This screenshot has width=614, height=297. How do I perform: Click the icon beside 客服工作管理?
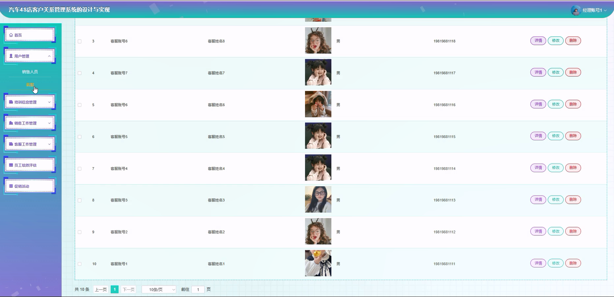[x=11, y=144]
